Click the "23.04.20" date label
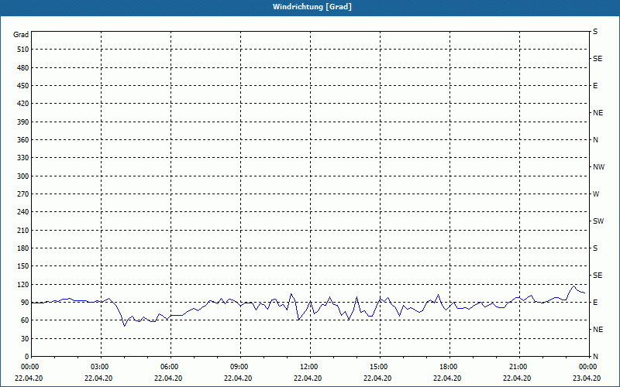620x387 pixels. (x=587, y=378)
